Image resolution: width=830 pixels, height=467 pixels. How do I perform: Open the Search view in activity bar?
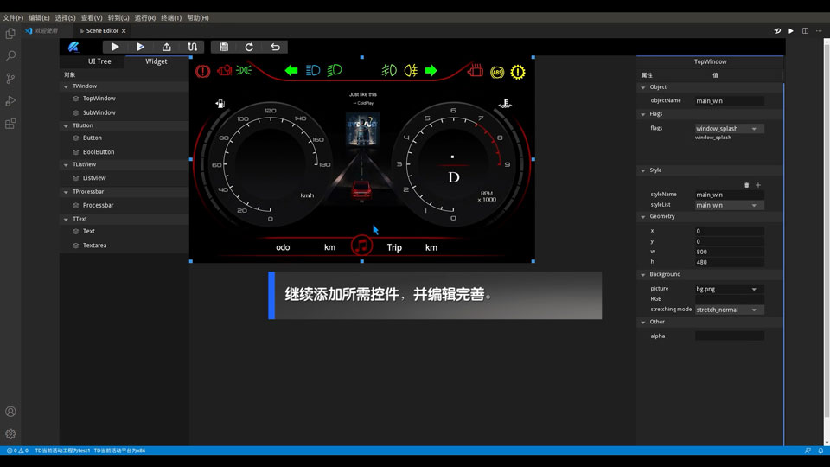coord(10,56)
